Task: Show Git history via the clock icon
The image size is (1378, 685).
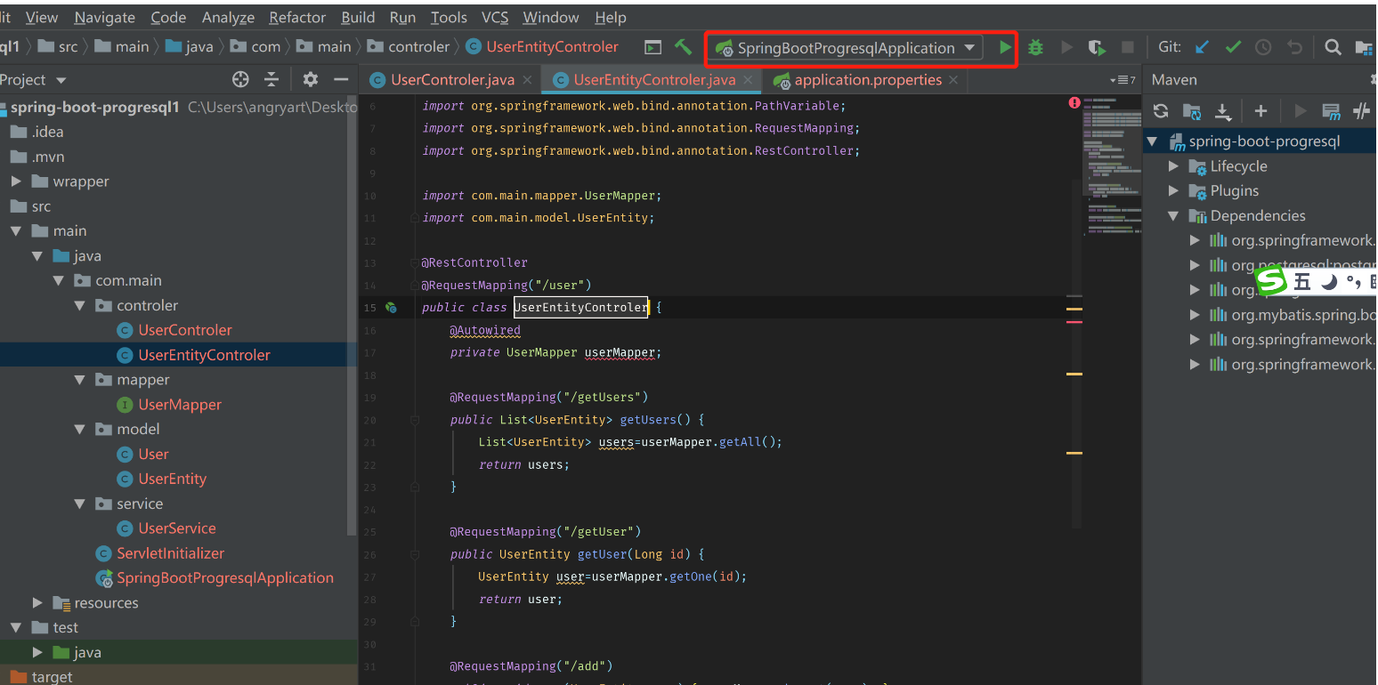Action: tap(1263, 48)
